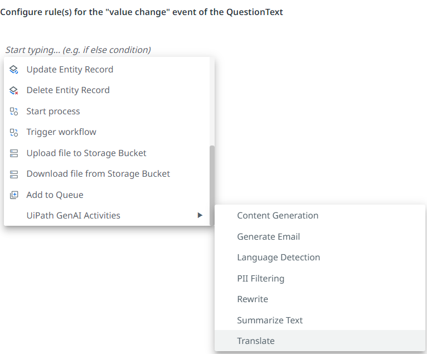Image resolution: width=427 pixels, height=354 pixels.
Task: Choose Add to Queue label
Action: [55, 195]
